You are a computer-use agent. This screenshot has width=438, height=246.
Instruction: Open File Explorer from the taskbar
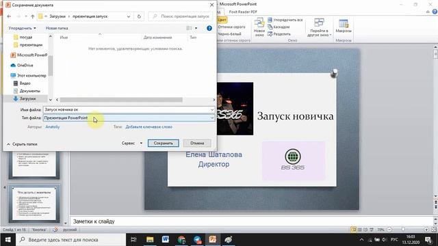coord(150,240)
